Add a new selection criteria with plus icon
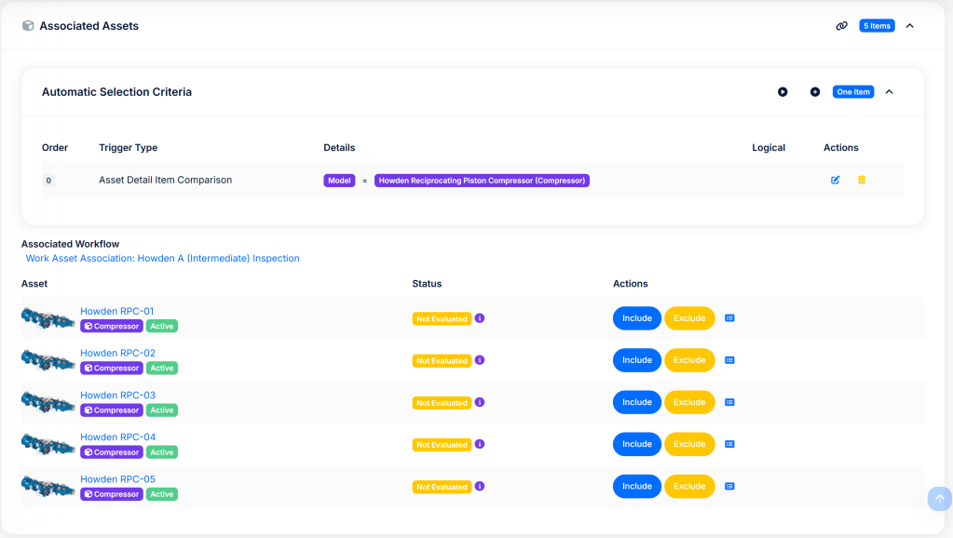953x538 pixels. pyautogui.click(x=815, y=92)
